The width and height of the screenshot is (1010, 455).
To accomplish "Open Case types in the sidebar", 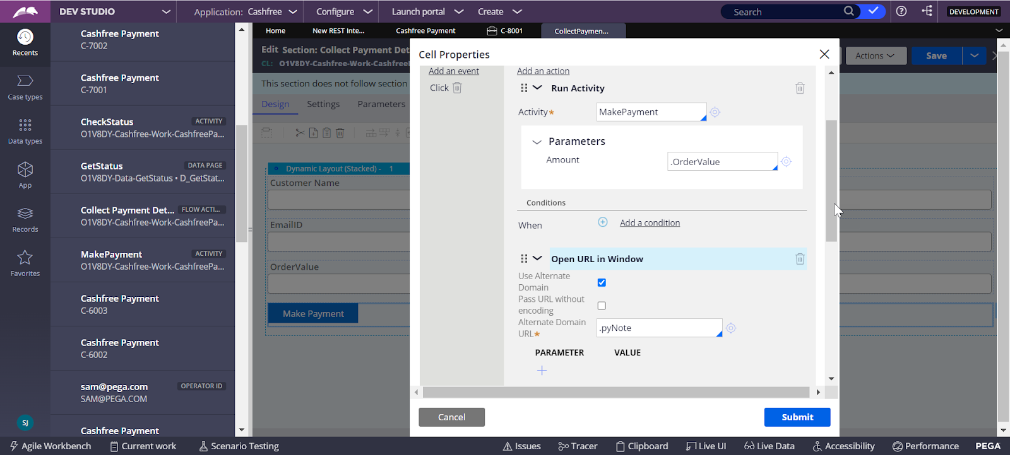I will tap(25, 87).
